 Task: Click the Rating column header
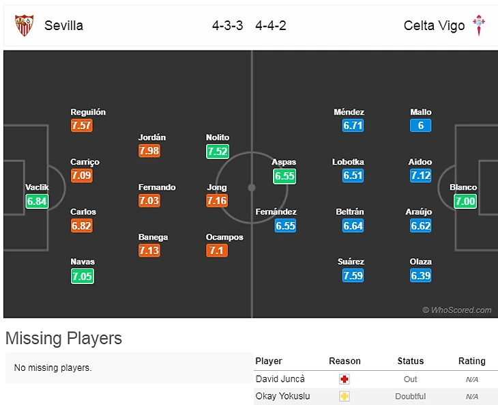(x=471, y=361)
